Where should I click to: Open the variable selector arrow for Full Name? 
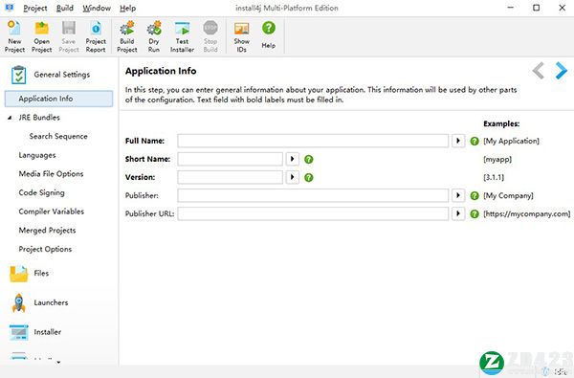[458, 141]
